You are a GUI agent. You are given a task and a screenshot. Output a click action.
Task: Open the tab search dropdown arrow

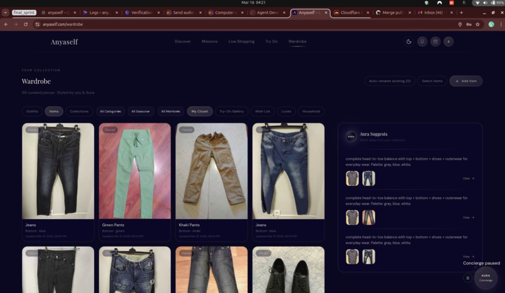pyautogui.click(x=5, y=13)
